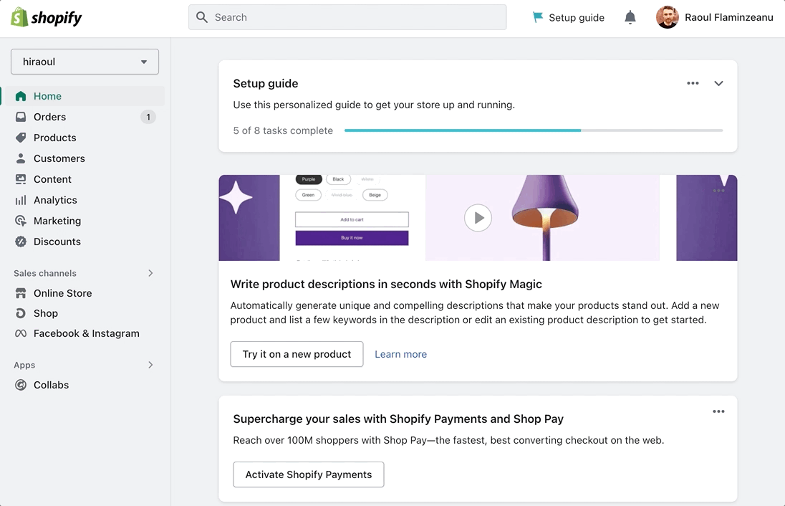Screen dimensions: 785x506
Task: Click the Setup guide progress bar
Action: pyautogui.click(x=534, y=130)
